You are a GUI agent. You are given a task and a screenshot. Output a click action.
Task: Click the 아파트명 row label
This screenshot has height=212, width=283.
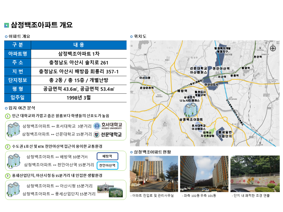tap(18, 54)
